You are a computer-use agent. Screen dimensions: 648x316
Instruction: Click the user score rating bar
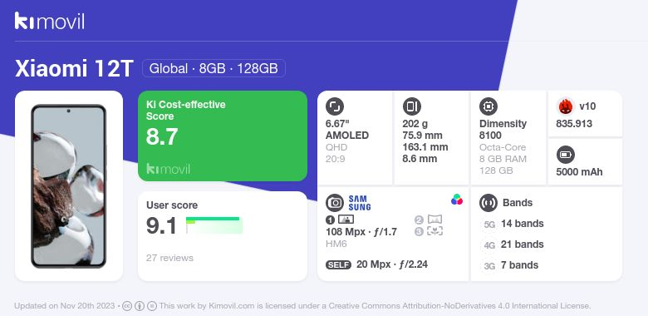point(214,225)
